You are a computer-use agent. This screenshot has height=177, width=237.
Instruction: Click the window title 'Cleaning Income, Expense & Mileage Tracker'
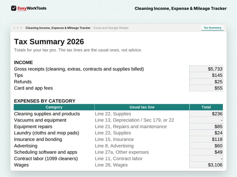click(58, 28)
